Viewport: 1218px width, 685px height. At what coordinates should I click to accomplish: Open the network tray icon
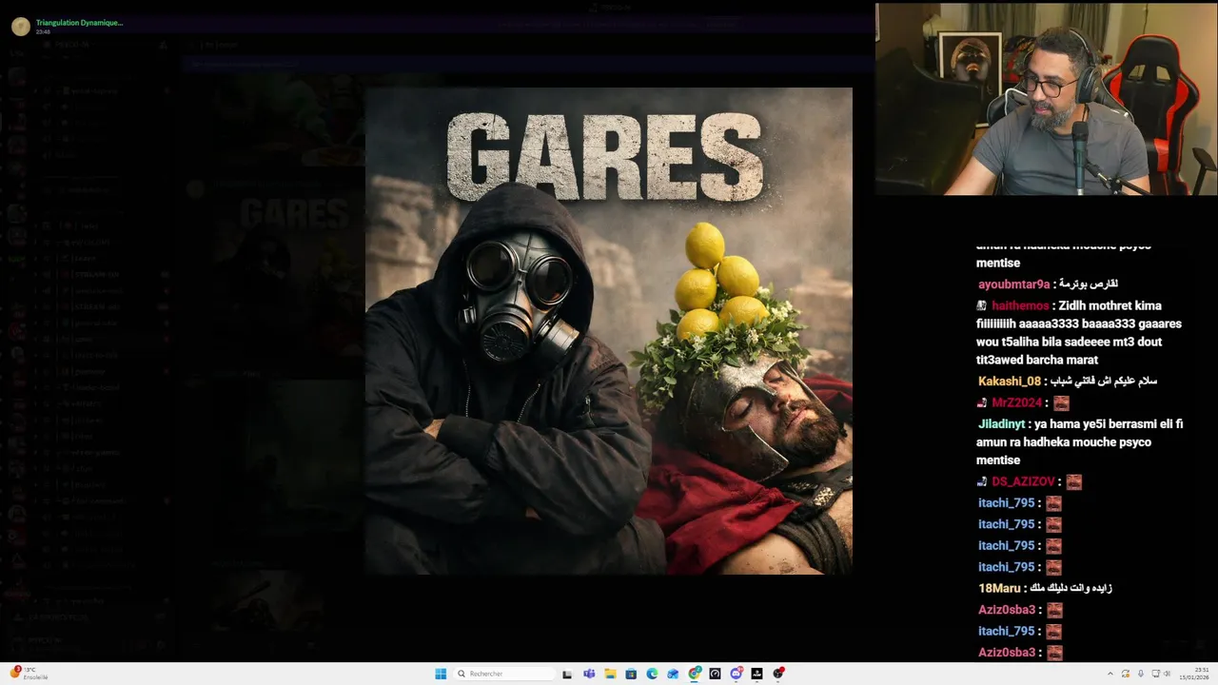coord(1156,674)
